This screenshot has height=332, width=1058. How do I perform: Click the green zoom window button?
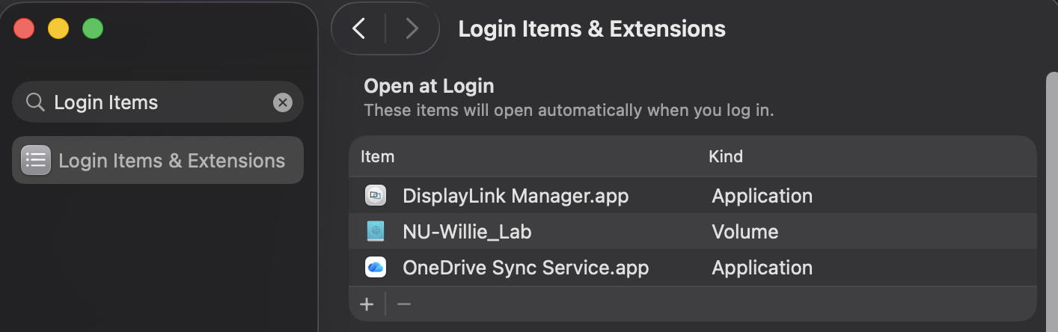[93, 29]
